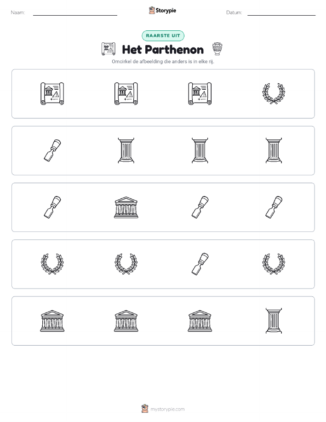
Task: Click the first temple in the last row
Action: click(x=52, y=321)
